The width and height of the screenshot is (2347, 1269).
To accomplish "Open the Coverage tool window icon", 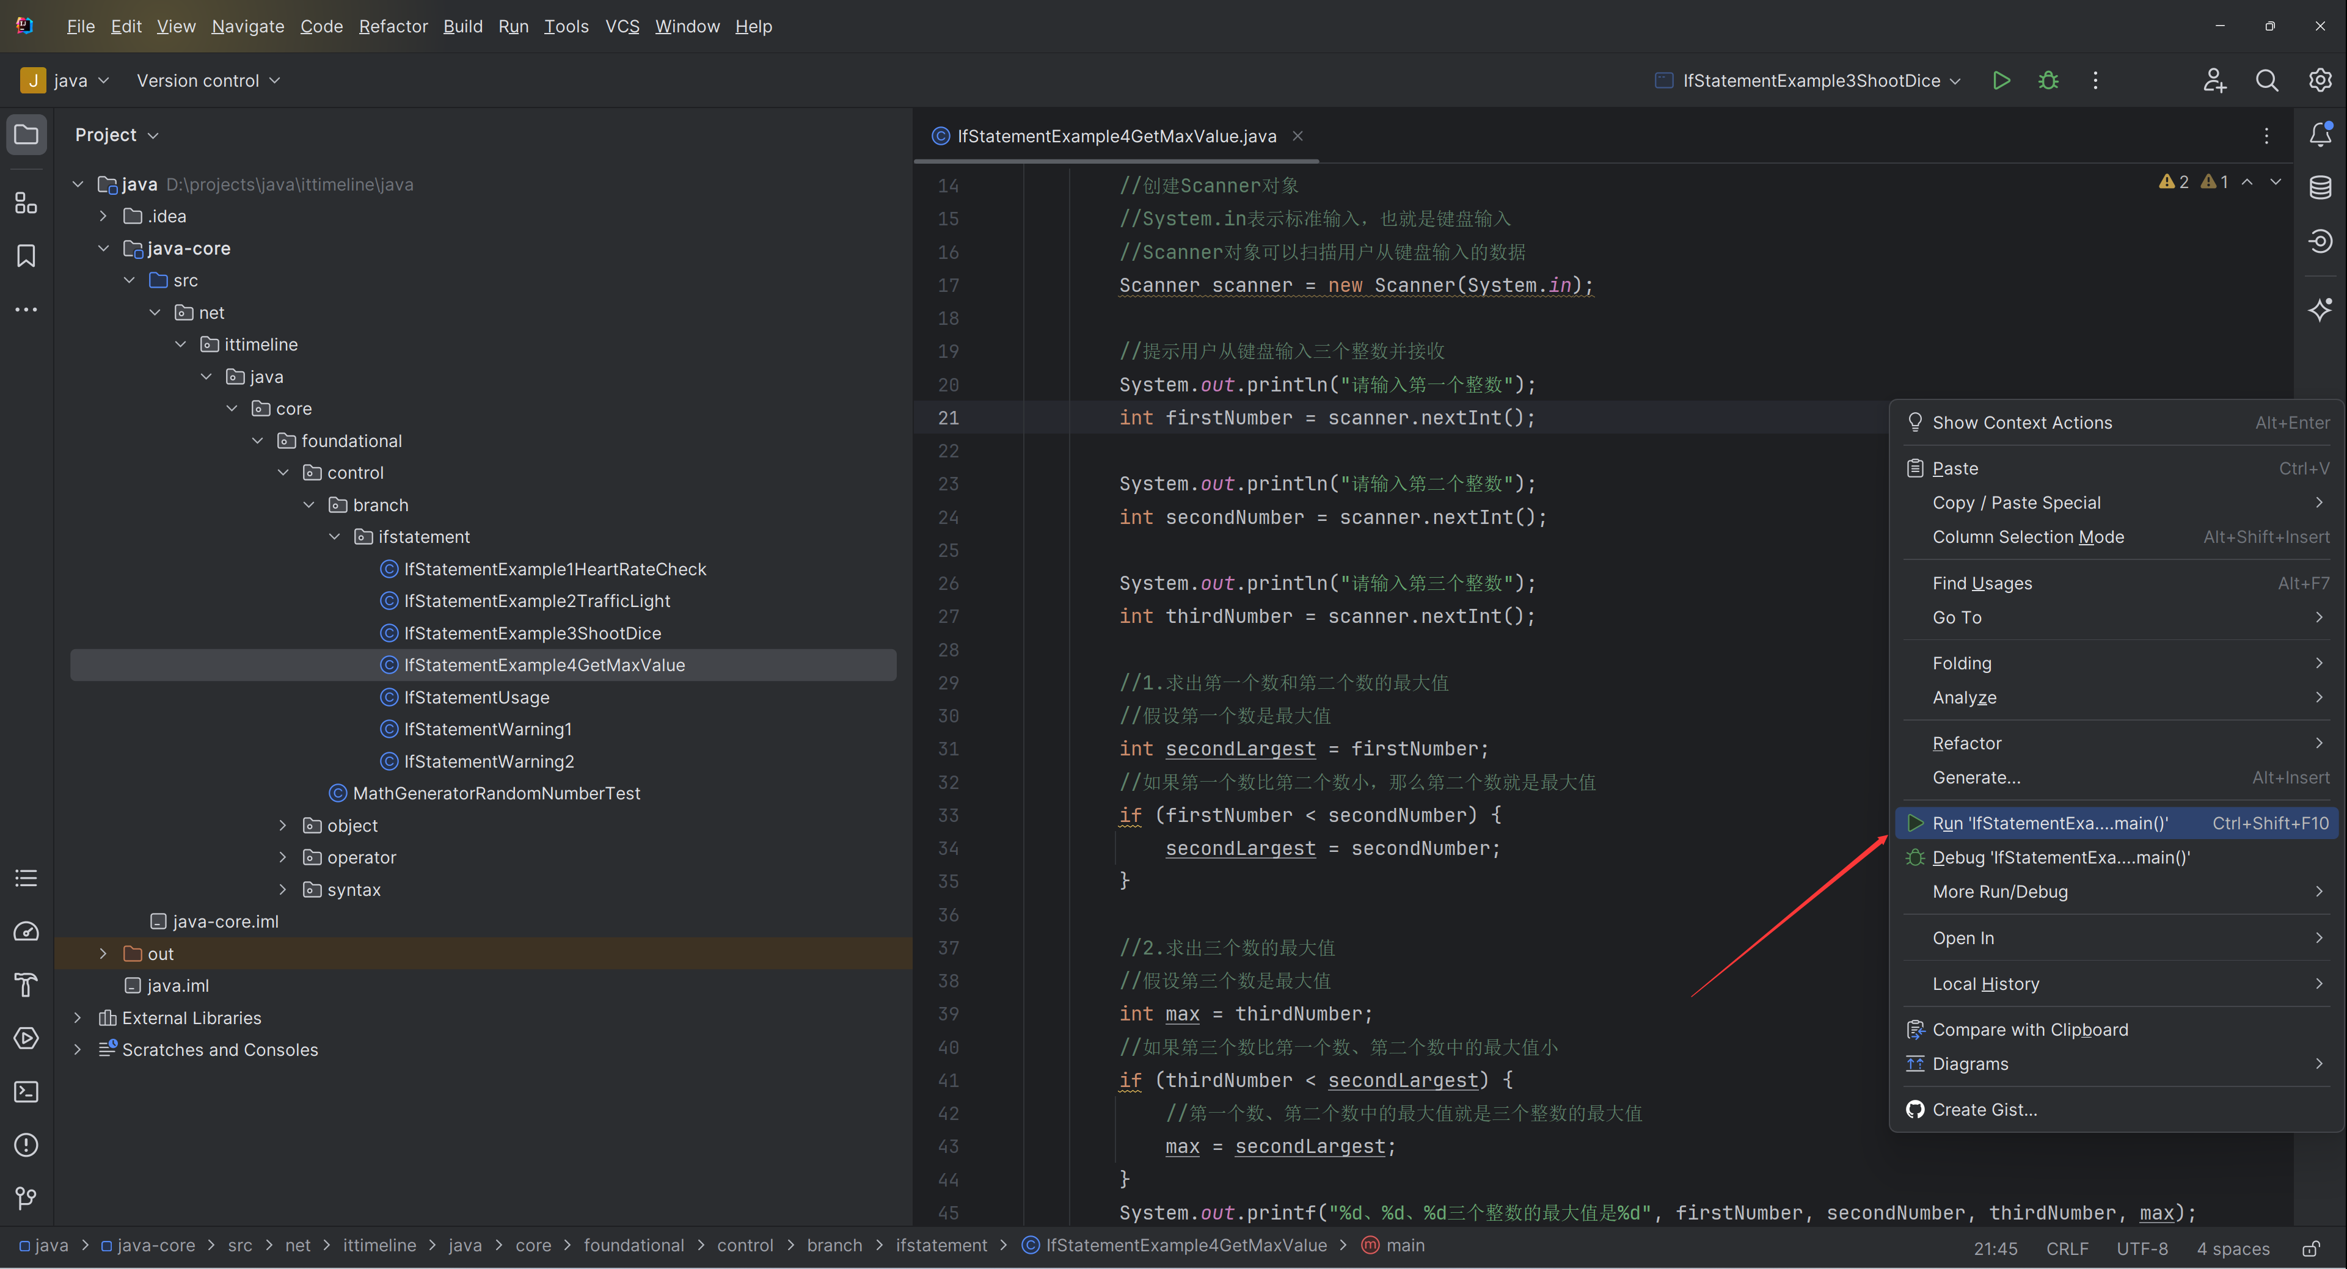I will pos(2321,241).
